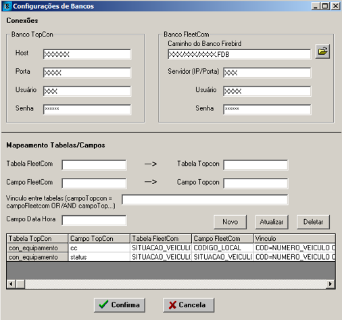Select the 'cc' cell in grid
This screenshot has width=342, height=322.
(99, 248)
